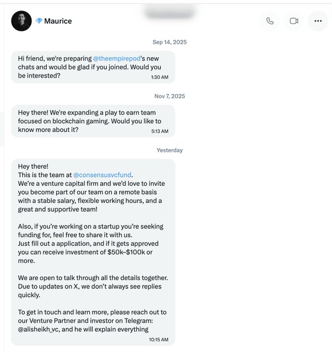This screenshot has width=332, height=352.
Task: Open the more options menu
Action: point(318,21)
